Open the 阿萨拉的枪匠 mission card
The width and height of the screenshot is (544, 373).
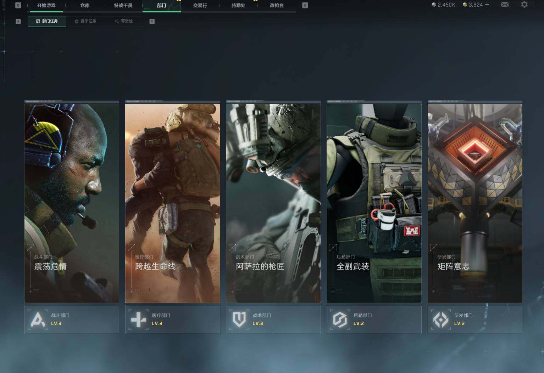(273, 203)
